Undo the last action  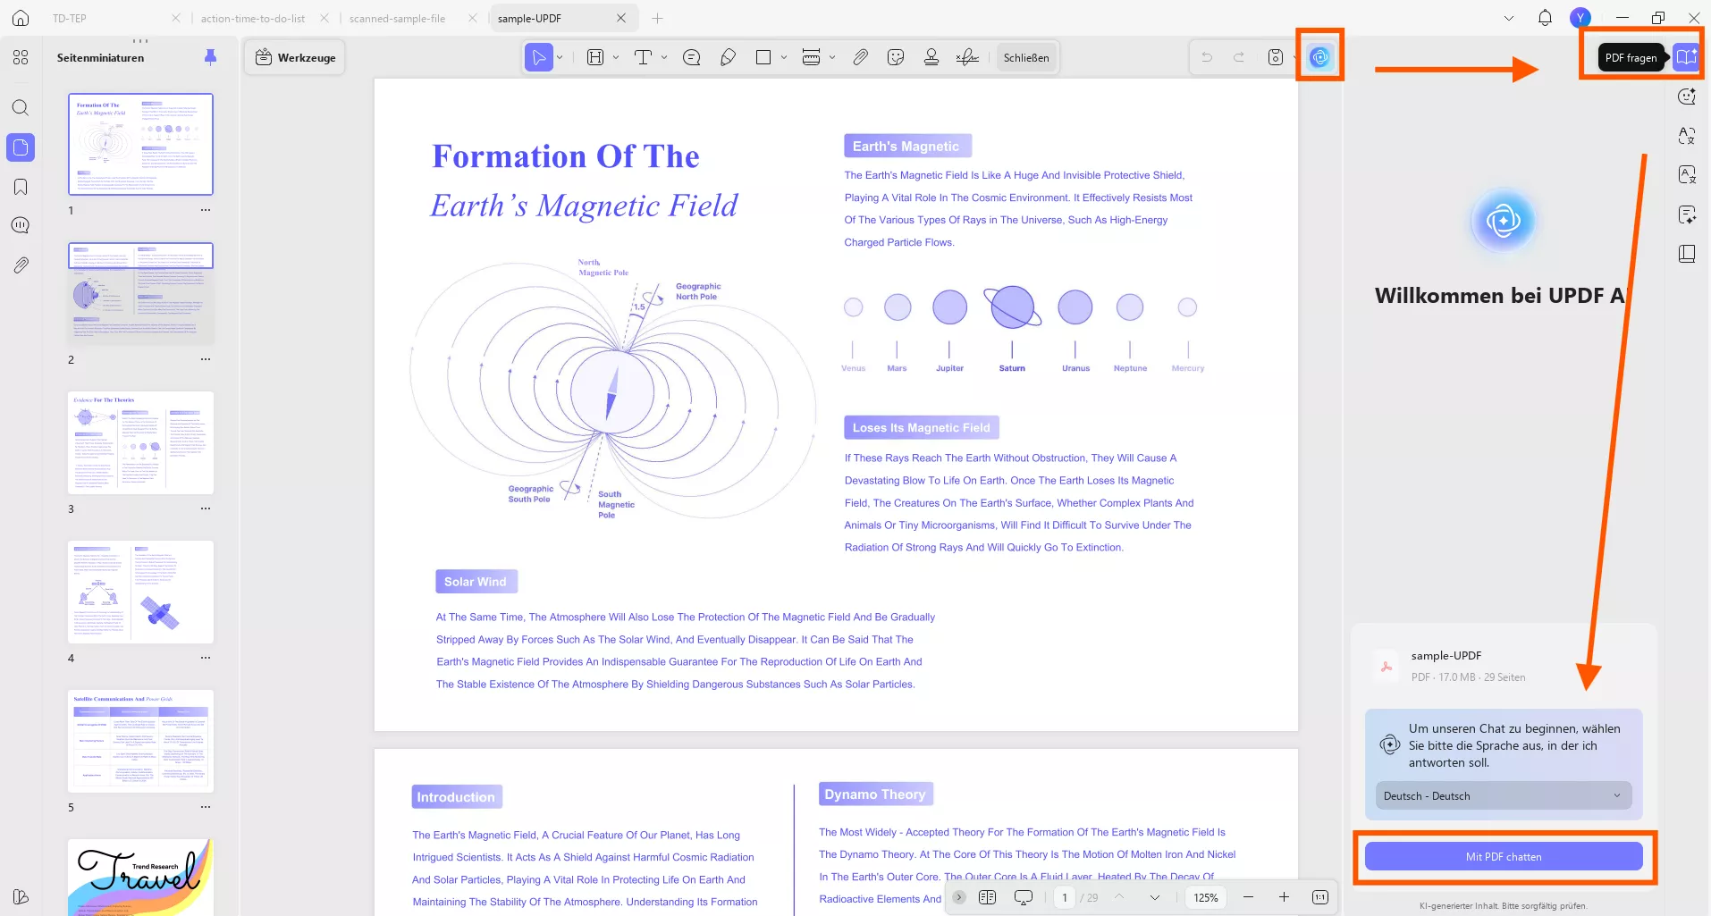pos(1207,57)
